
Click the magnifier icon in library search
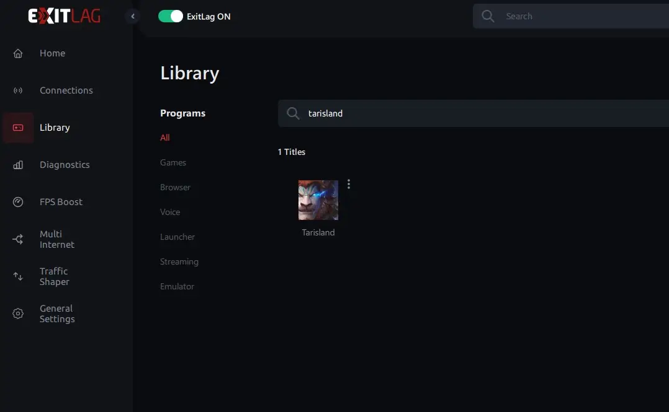[x=293, y=113]
